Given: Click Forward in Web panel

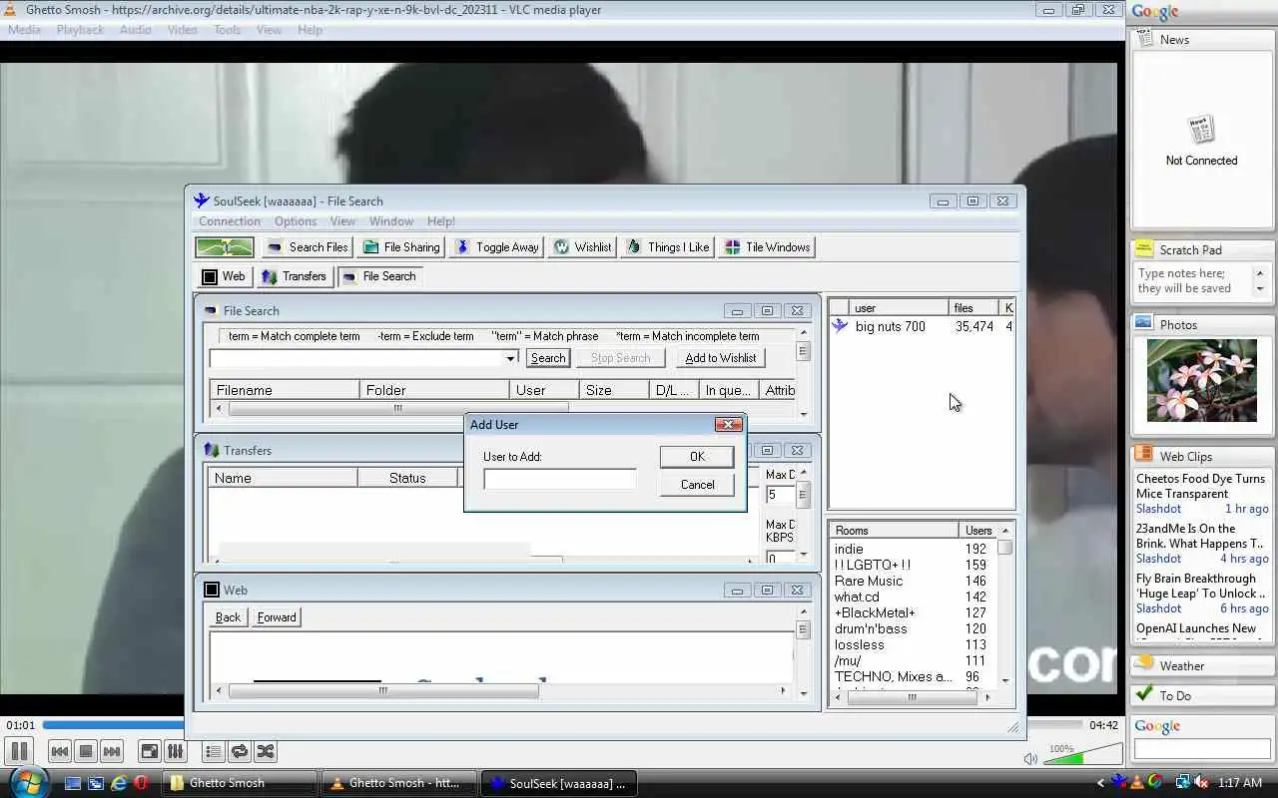Looking at the screenshot, I should pos(277,617).
